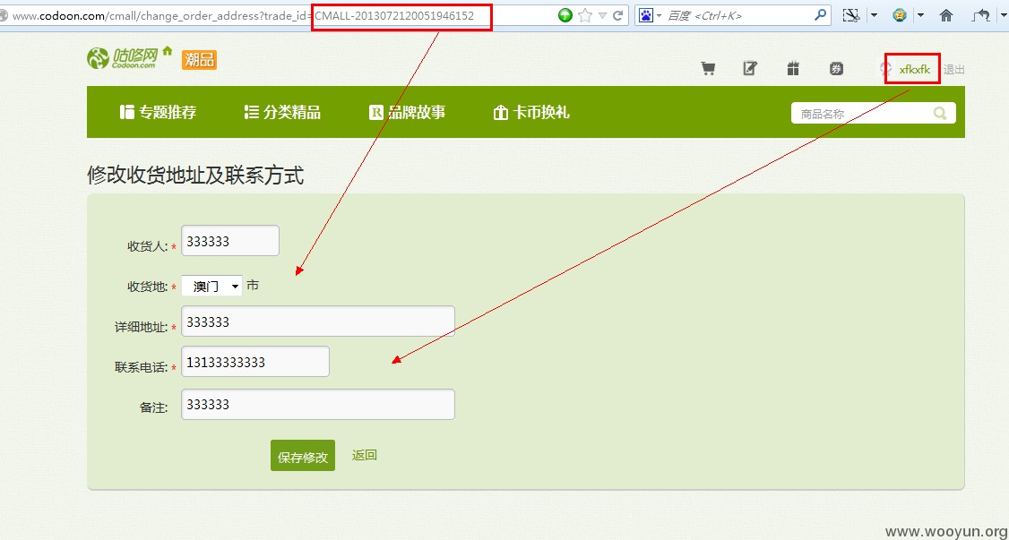1009x540 pixels.
Task: Open the 卡币换礼 menu item
Action: 531,113
